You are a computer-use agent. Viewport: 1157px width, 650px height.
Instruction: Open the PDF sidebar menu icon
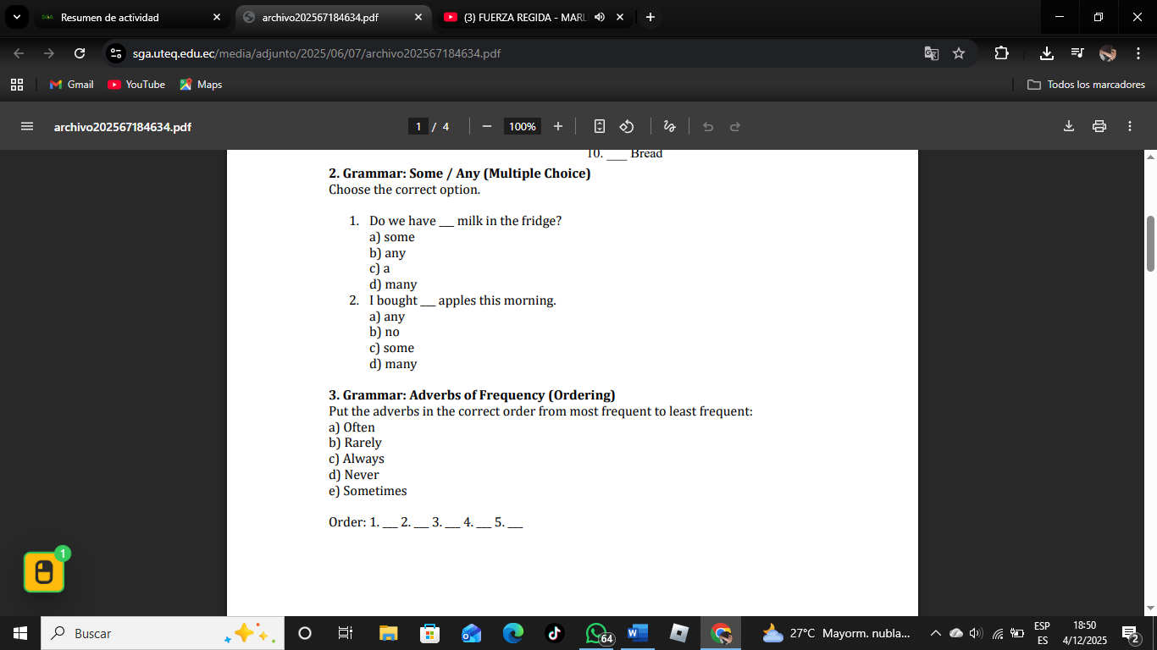(27, 126)
